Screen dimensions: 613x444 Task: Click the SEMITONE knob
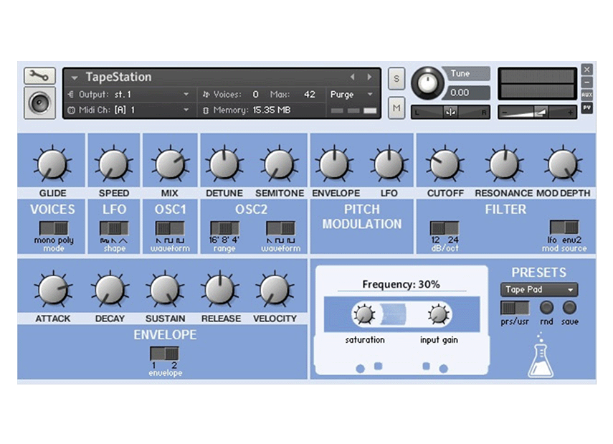point(280,164)
